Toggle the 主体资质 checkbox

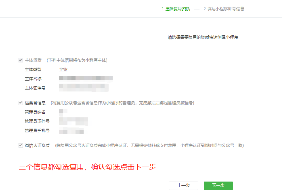click(x=21, y=60)
